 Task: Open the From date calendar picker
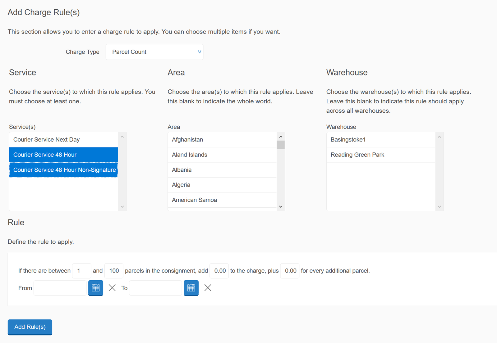[x=96, y=288]
